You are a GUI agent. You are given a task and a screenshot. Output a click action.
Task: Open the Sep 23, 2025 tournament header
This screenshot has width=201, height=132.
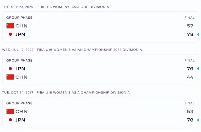[x=55, y=7]
